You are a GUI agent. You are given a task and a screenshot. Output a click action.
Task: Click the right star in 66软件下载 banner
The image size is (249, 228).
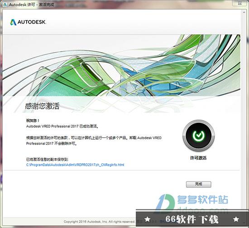coord(236,219)
